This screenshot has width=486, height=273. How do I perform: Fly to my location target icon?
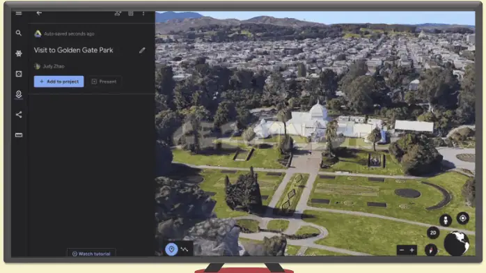pos(463,218)
